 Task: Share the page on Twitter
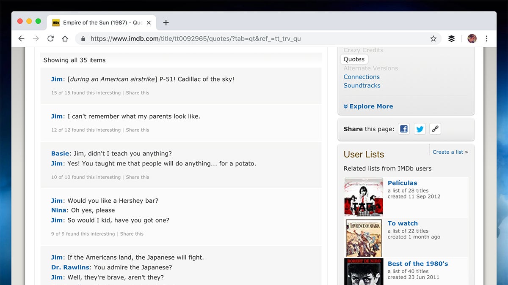[420, 129]
